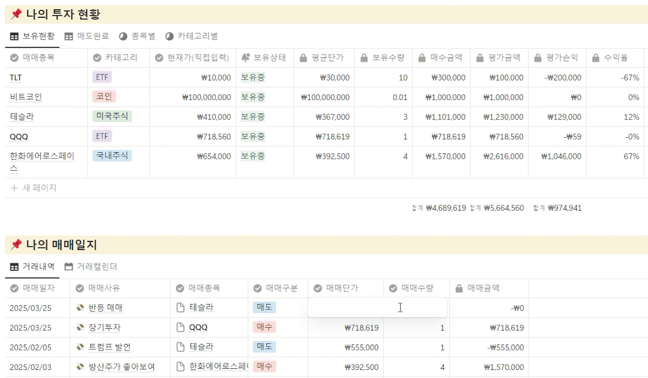Click the lock icon beside 매매금액
The width and height of the screenshot is (648, 378).
(459, 288)
